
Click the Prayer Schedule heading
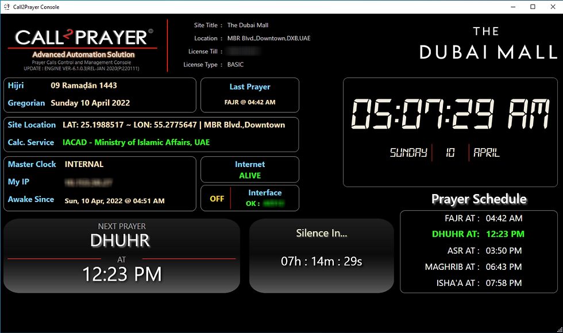(x=479, y=199)
